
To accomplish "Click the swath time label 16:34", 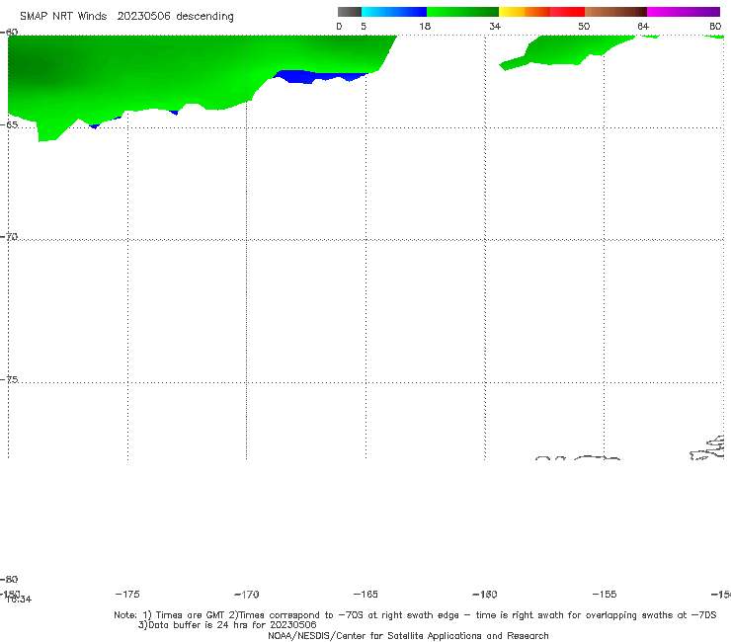I will 19,600.
